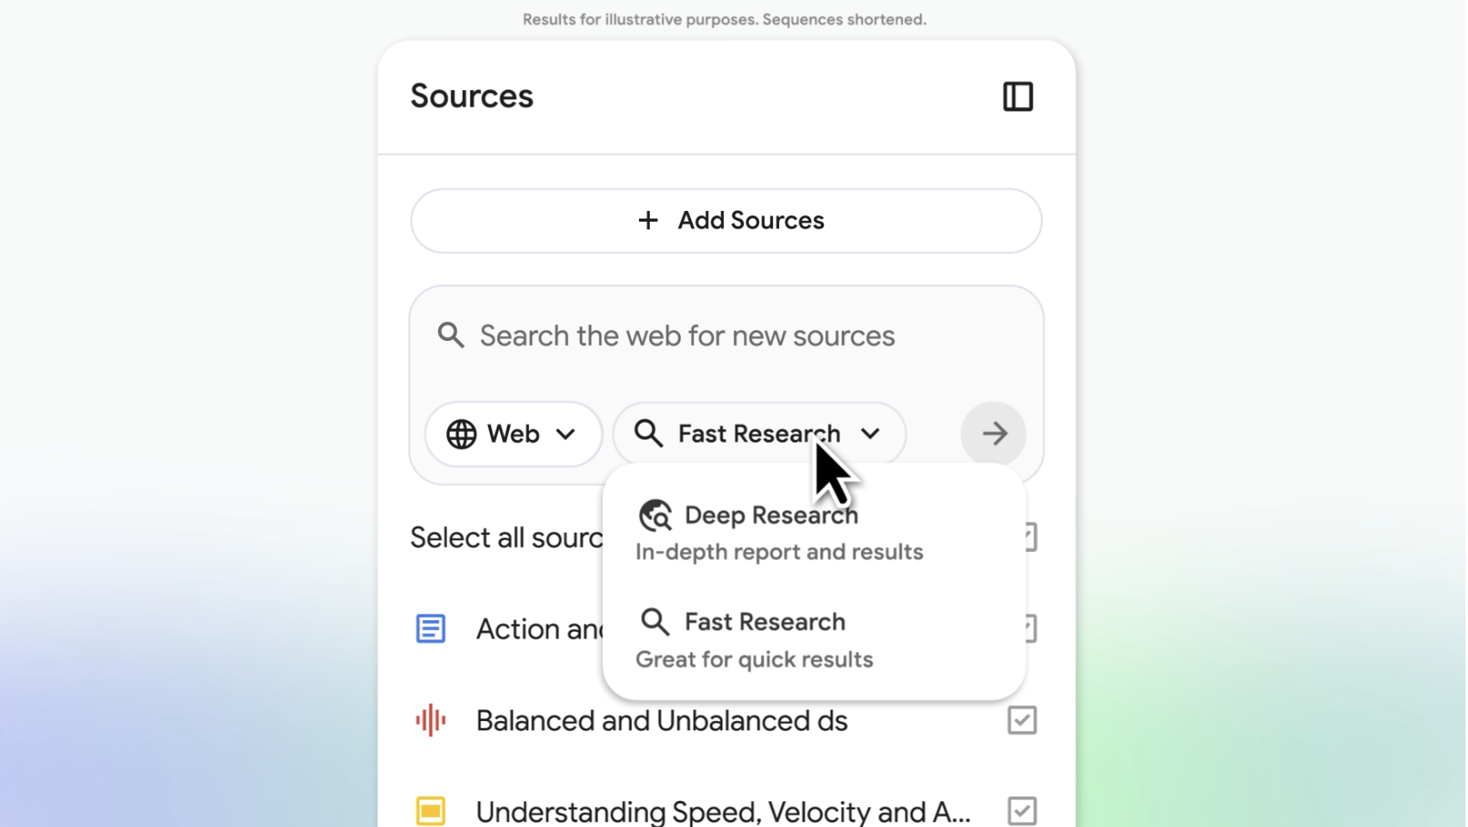Uncheck Understanding Speed, Velocity source checkbox
The image size is (1468, 827).
tap(1022, 810)
